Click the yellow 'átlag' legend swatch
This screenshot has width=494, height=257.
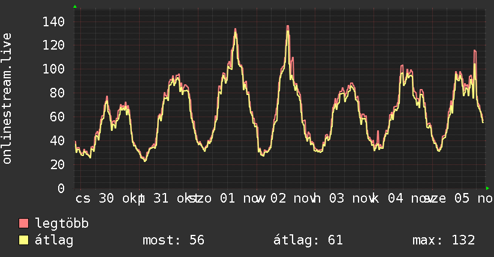click(x=23, y=240)
